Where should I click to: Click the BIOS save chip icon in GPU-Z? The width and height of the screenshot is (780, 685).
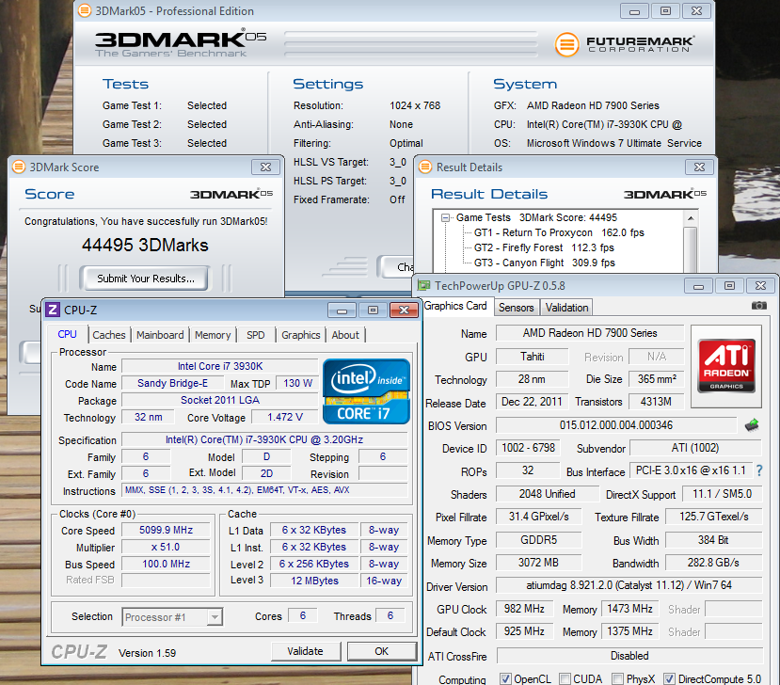pyautogui.click(x=751, y=424)
